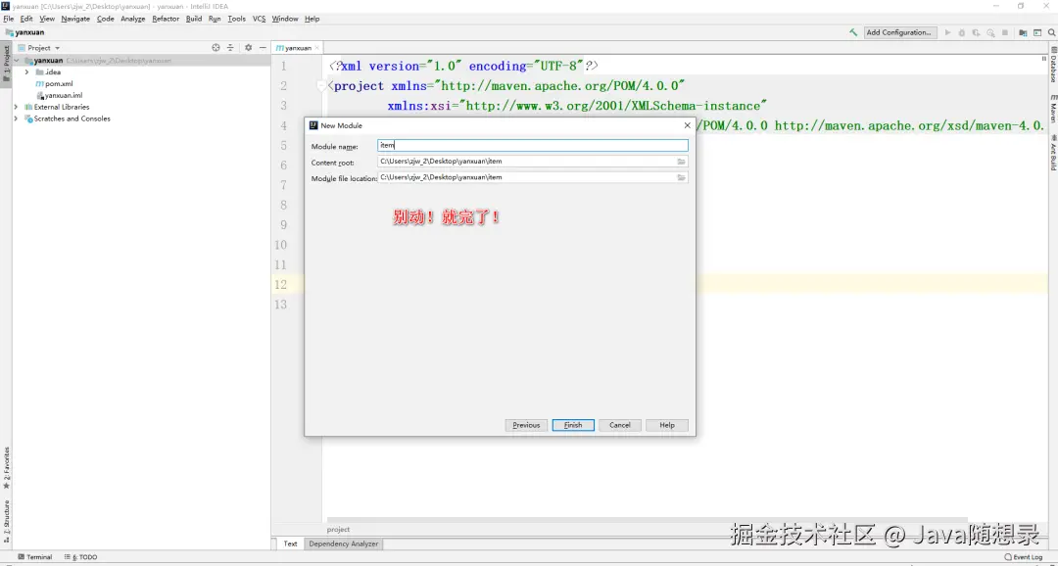1058x566 pixels.
Task: Open the File menu
Action: click(8, 19)
